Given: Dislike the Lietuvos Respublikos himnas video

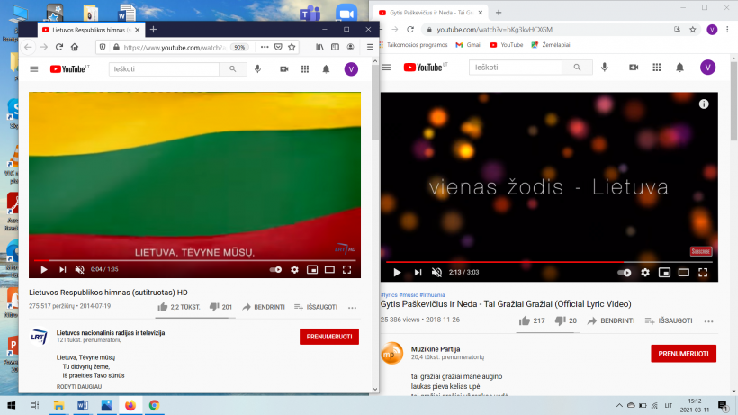Looking at the screenshot, I should point(220,307).
